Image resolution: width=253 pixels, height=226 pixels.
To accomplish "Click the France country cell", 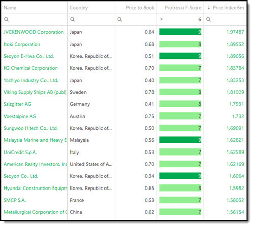I will [77, 200].
